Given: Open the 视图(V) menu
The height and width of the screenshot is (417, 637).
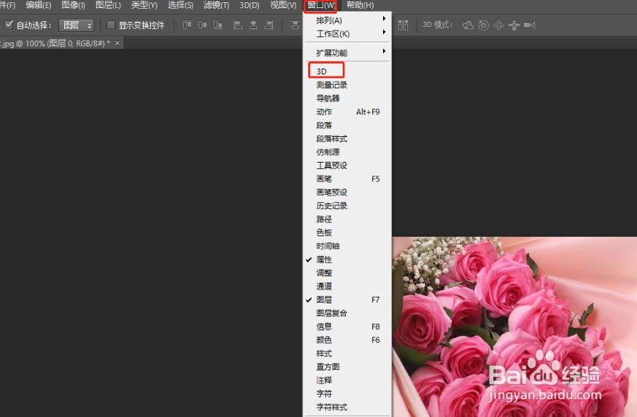Looking at the screenshot, I should 283,5.
